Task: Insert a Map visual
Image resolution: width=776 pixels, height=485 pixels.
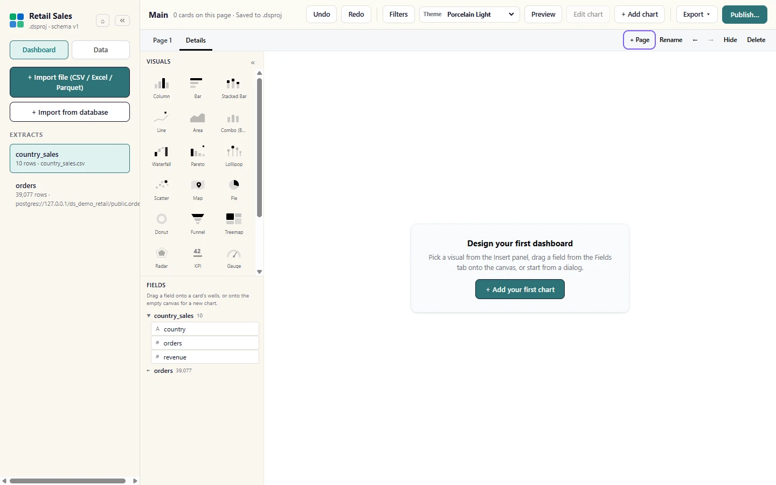Action: (198, 190)
